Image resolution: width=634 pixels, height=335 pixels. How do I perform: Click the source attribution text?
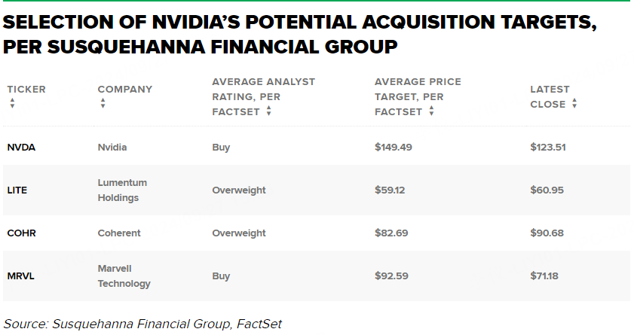point(142,324)
